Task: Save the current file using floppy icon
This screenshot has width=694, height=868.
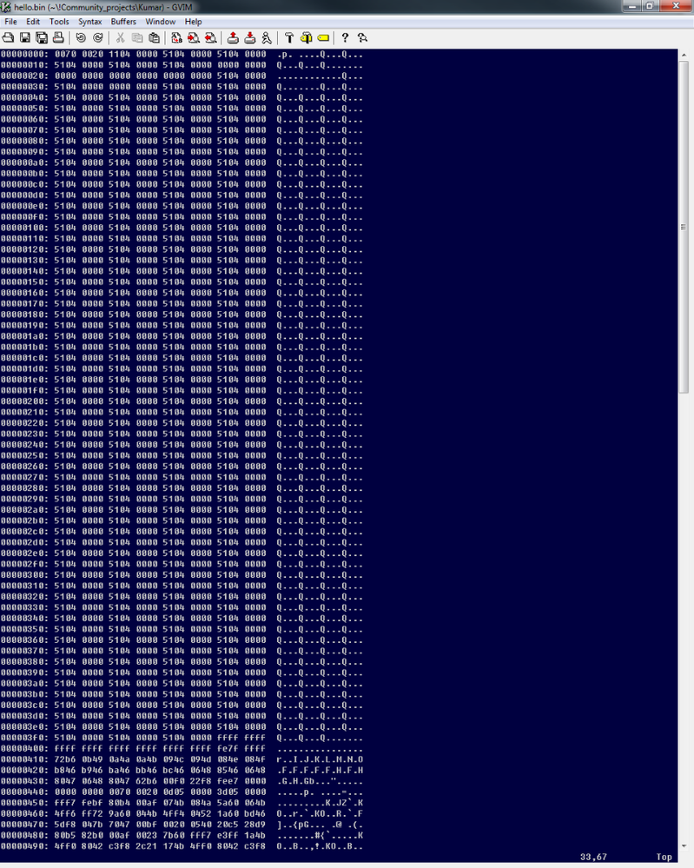Action: point(25,37)
